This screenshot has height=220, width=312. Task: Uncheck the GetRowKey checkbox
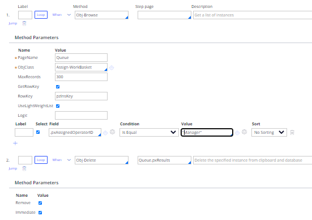click(x=58, y=87)
